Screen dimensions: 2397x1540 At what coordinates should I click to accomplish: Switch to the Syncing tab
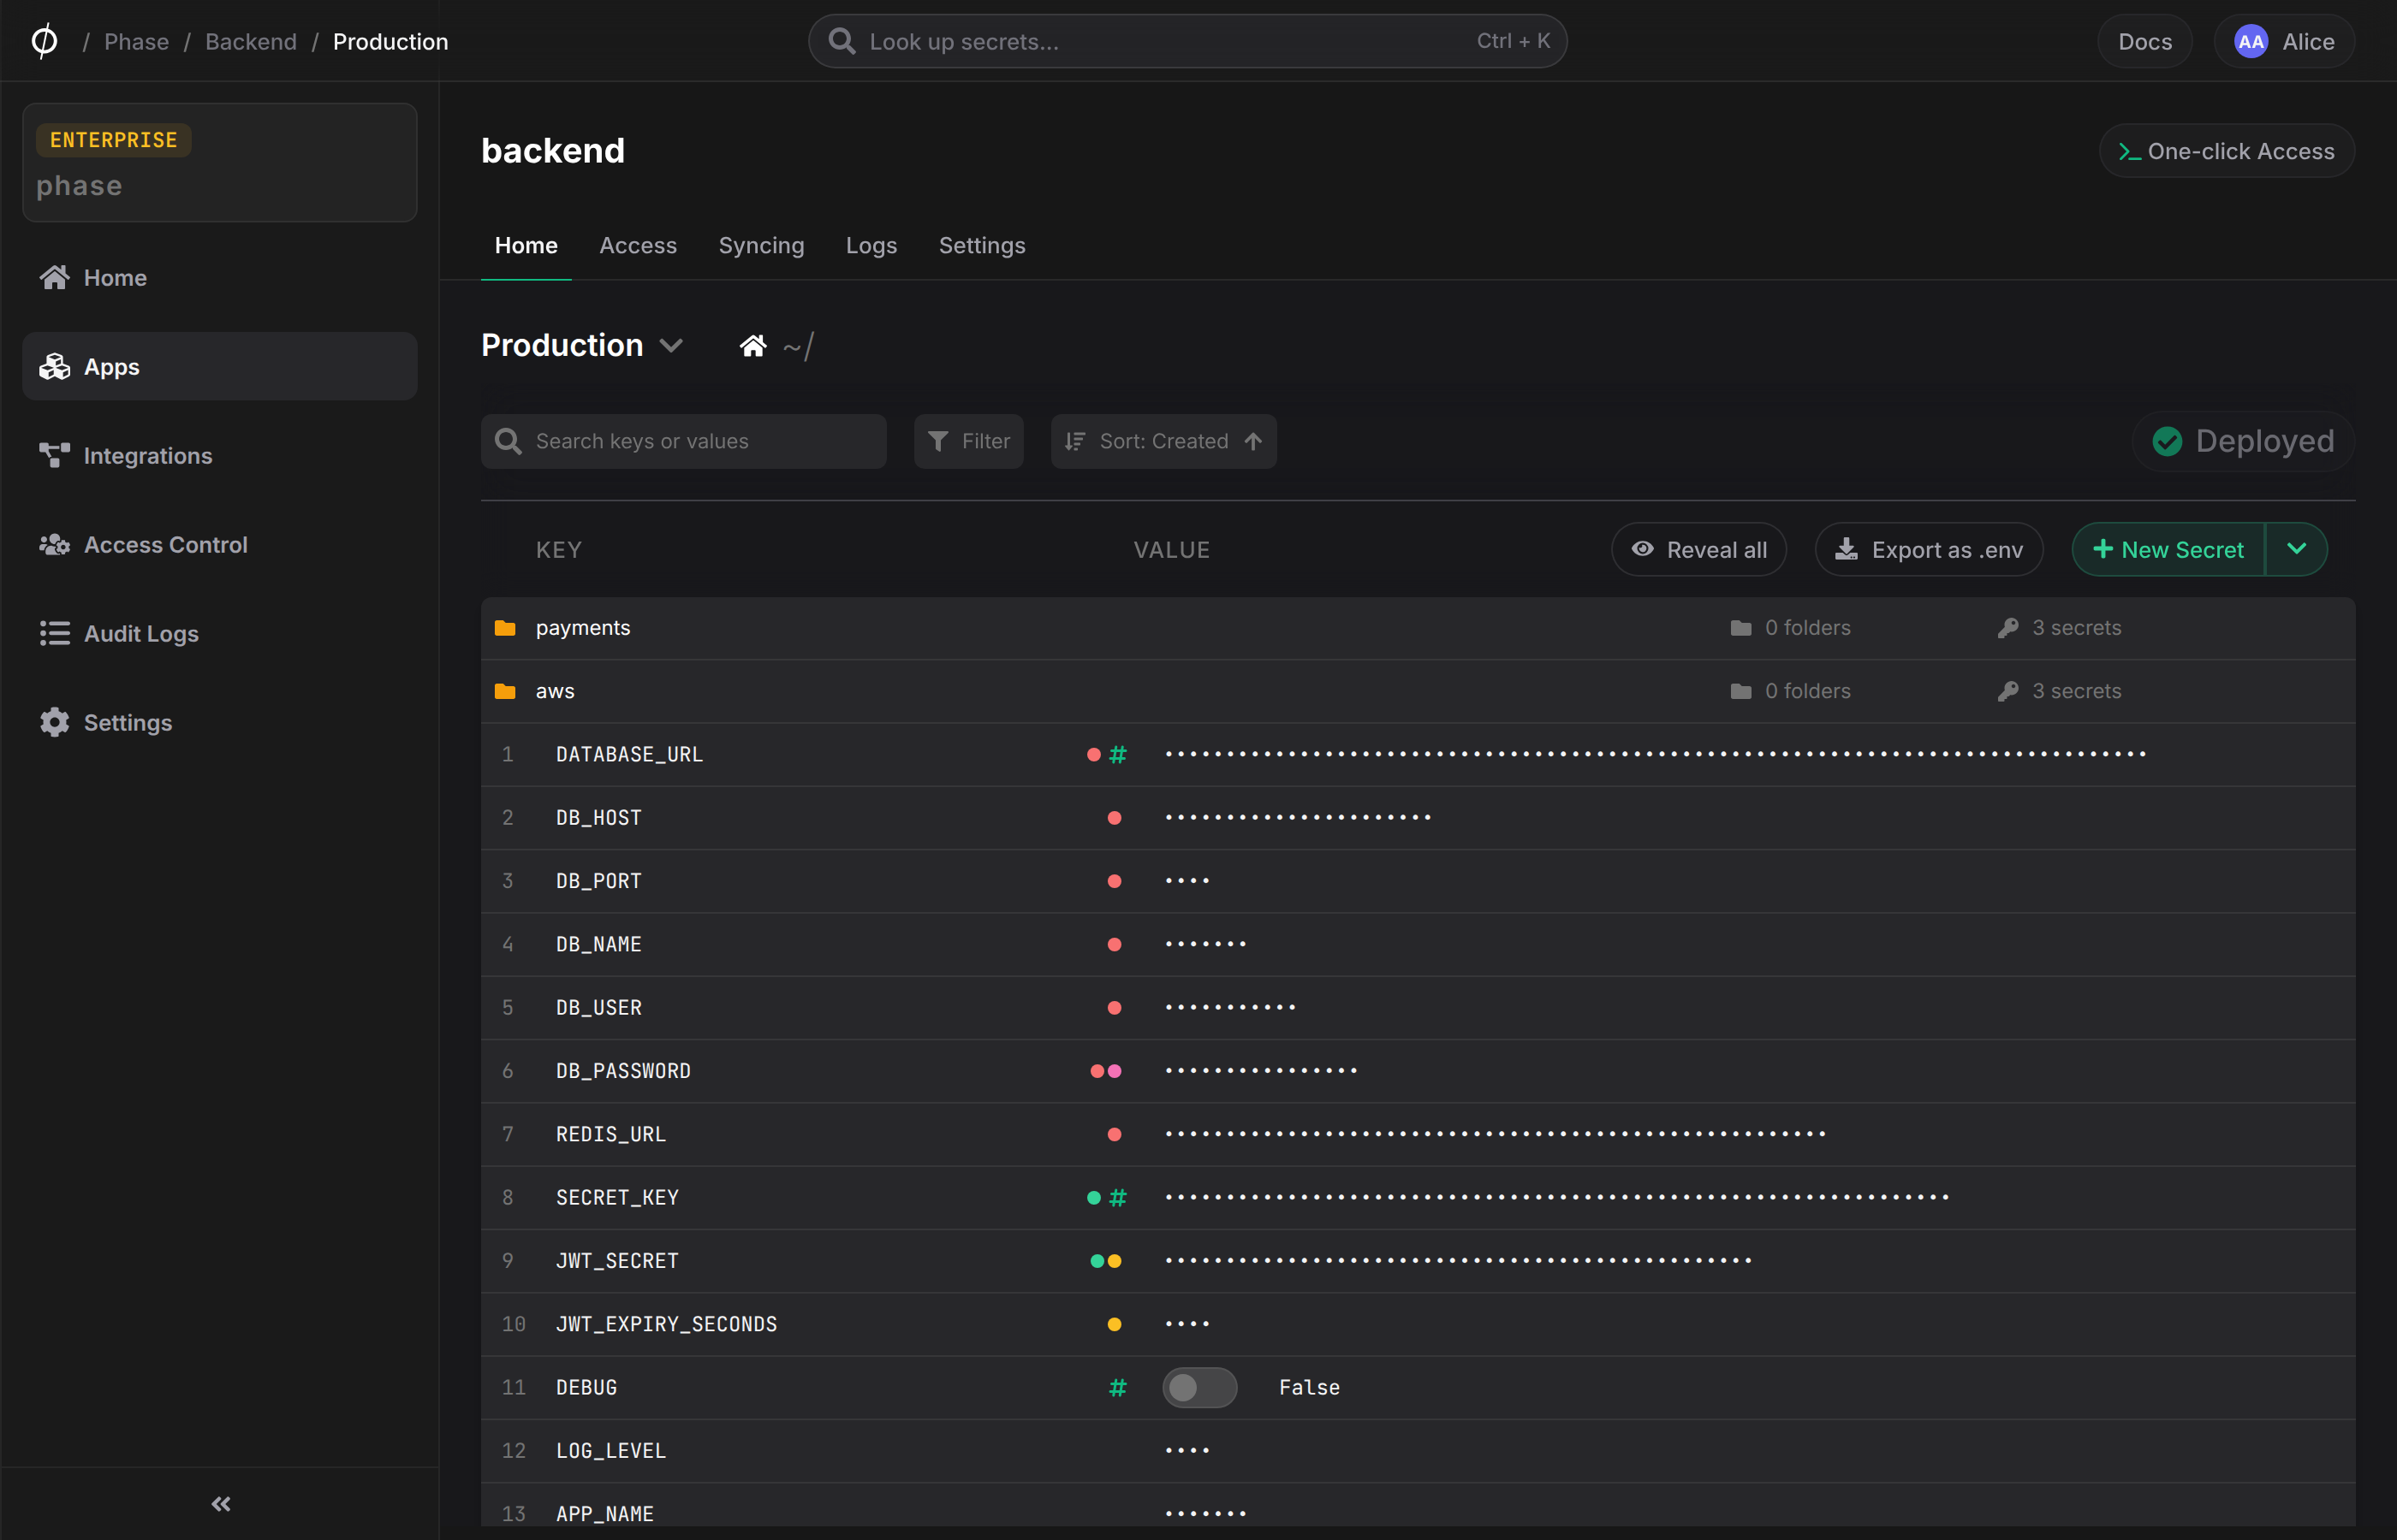point(760,245)
